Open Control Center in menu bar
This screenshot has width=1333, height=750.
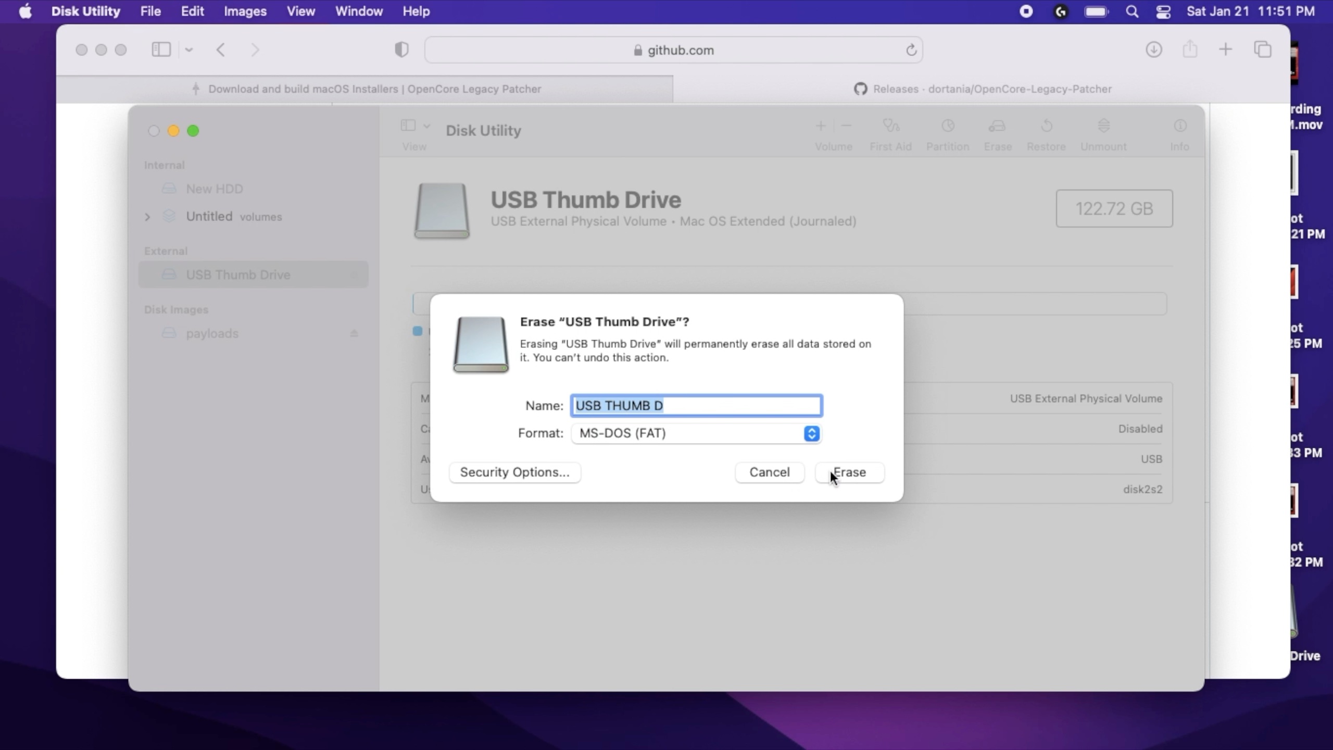click(x=1163, y=11)
